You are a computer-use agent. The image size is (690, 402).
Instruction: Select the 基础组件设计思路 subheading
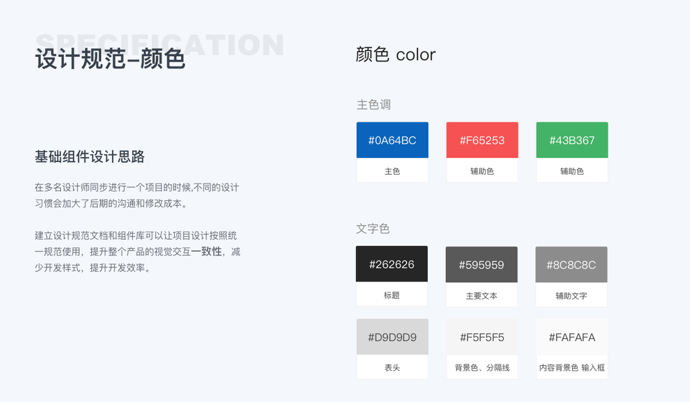point(90,157)
